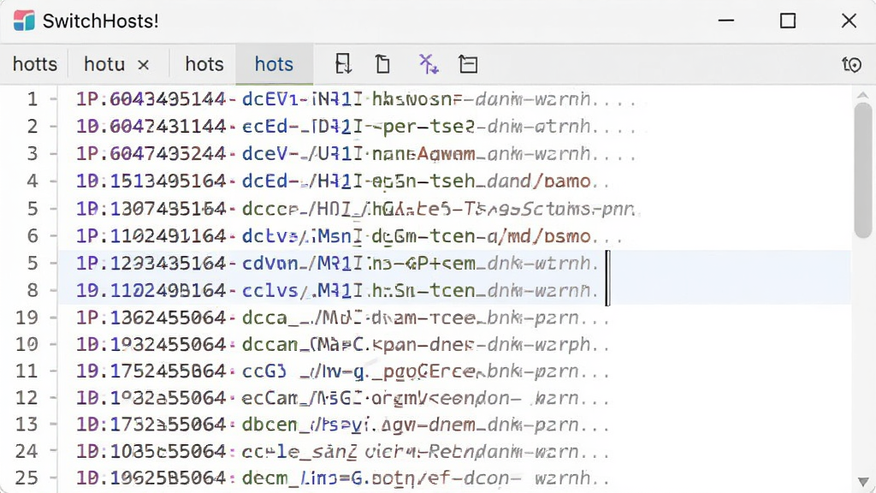Close the SwitchHosts! window
The width and height of the screenshot is (876, 493).
[849, 21]
